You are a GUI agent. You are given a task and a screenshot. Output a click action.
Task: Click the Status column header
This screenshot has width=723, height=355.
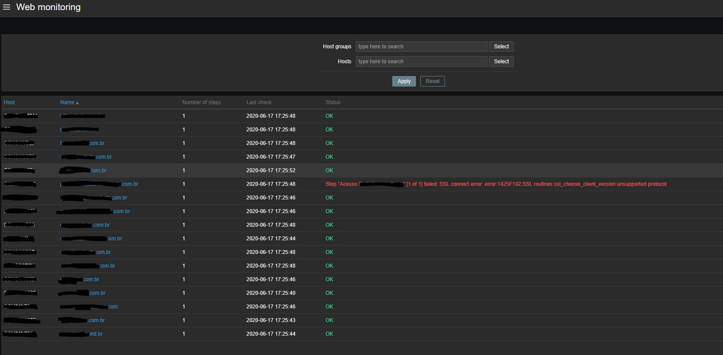(x=333, y=102)
